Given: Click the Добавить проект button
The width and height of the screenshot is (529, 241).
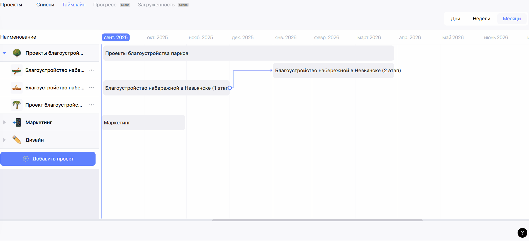Looking at the screenshot, I should tap(48, 159).
